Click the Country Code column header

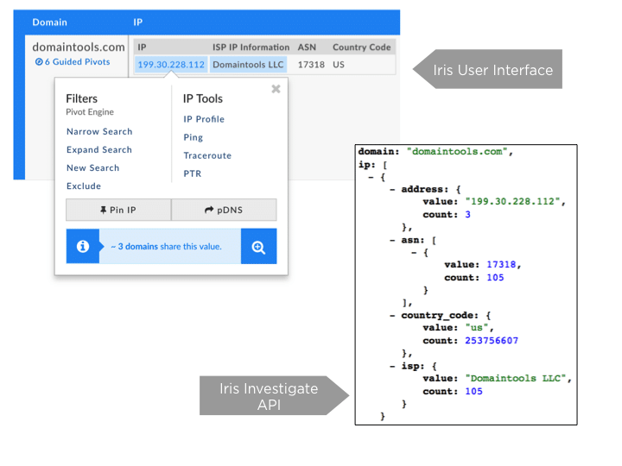[x=362, y=47]
